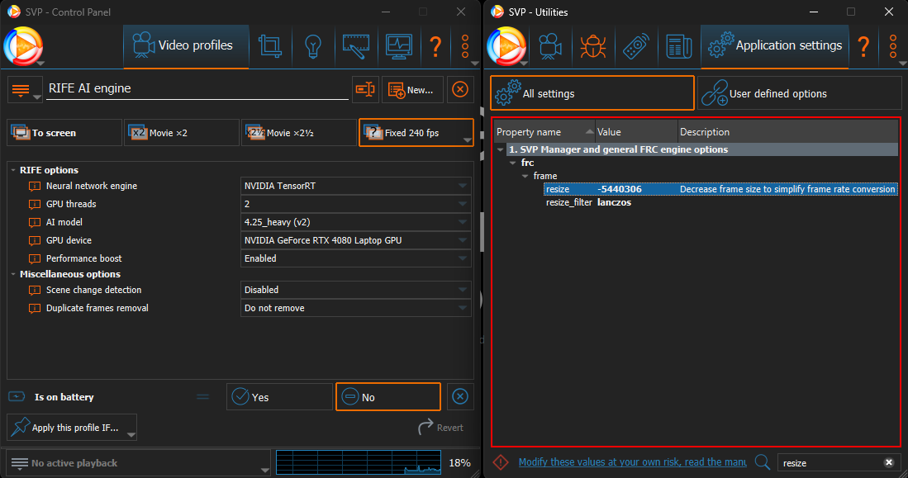This screenshot has width=908, height=478.
Task: Select the Movie ×2 preset
Action: tap(181, 133)
